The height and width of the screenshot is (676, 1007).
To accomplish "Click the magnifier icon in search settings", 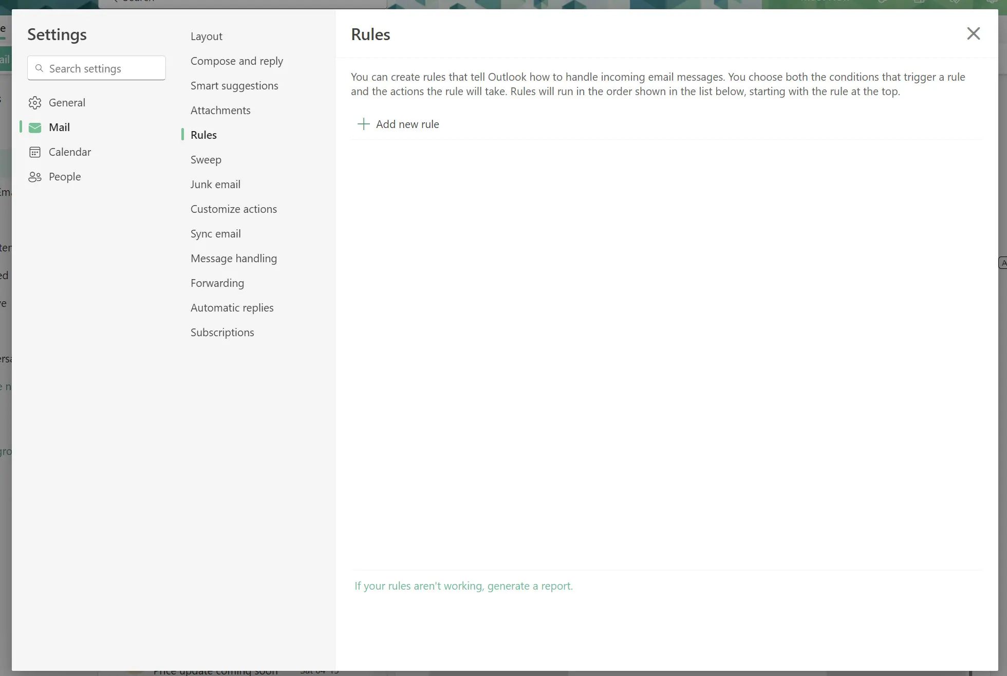I will point(39,68).
